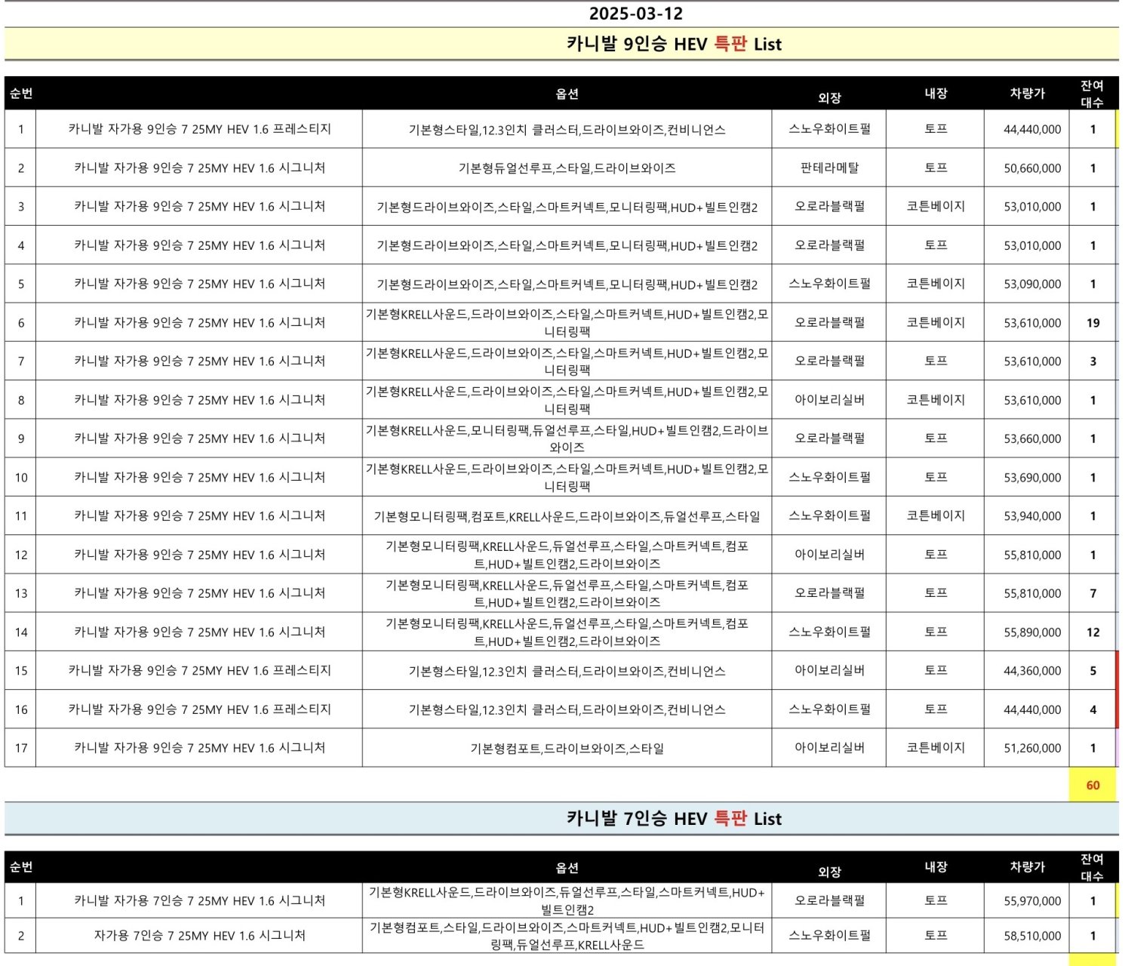The width and height of the screenshot is (1125, 966).
Task: Select '오로라블랙펄' exterior in the 7인승 table
Action: (829, 900)
